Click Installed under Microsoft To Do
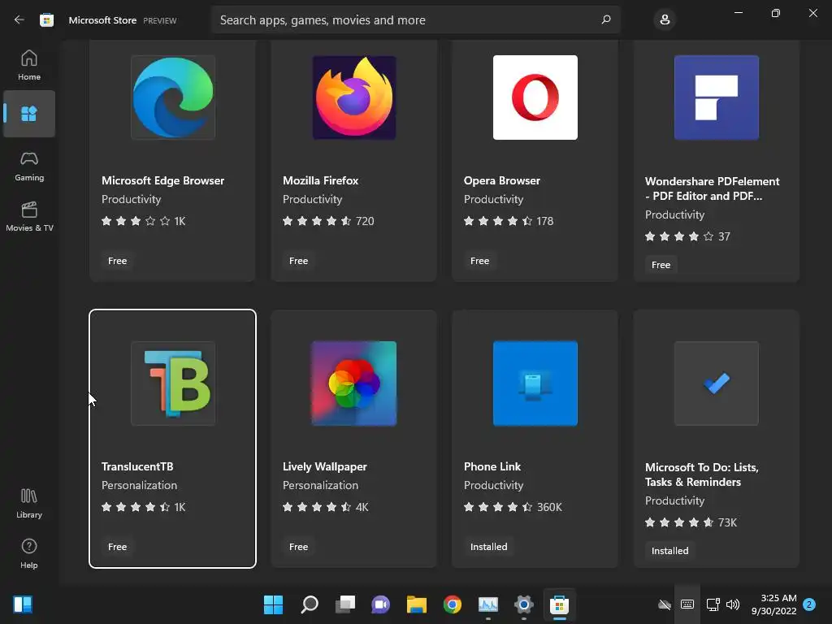Viewport: 832px width, 624px height. [x=669, y=551]
